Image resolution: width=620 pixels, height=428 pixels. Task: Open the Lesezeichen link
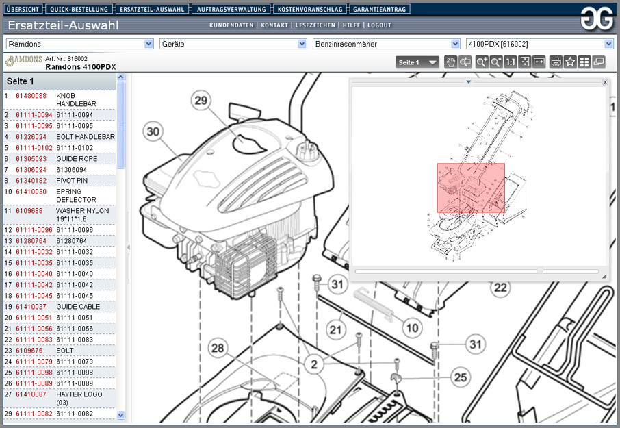315,25
